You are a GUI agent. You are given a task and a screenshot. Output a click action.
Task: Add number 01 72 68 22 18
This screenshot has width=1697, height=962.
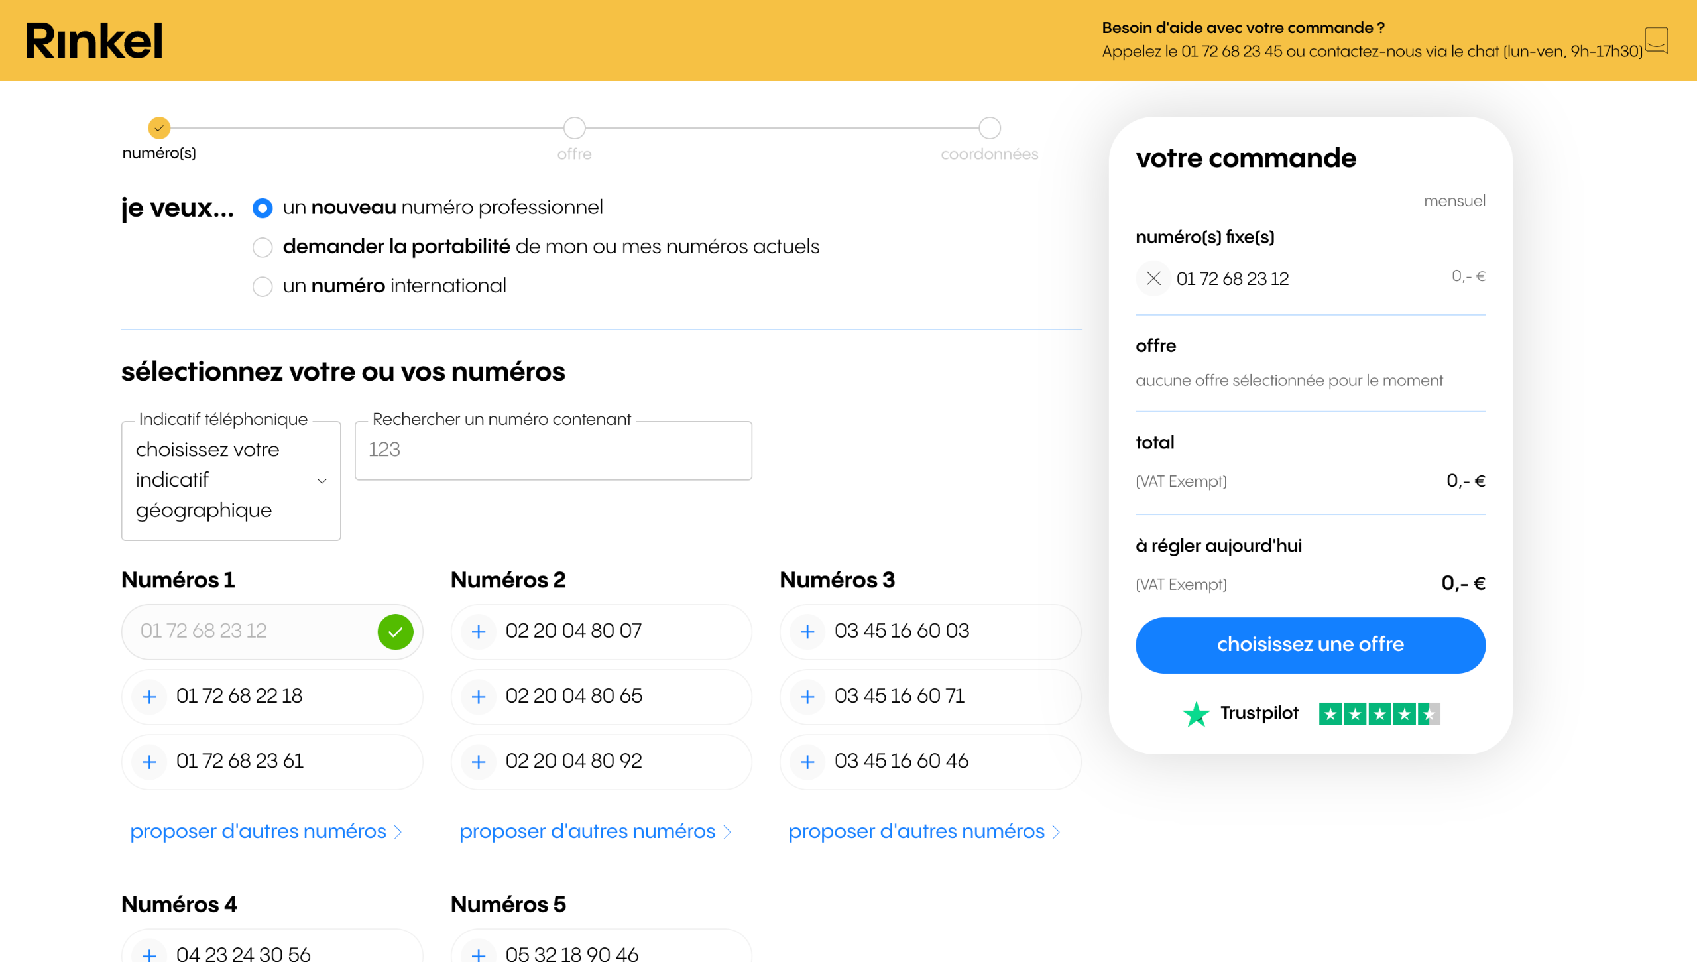(x=149, y=697)
